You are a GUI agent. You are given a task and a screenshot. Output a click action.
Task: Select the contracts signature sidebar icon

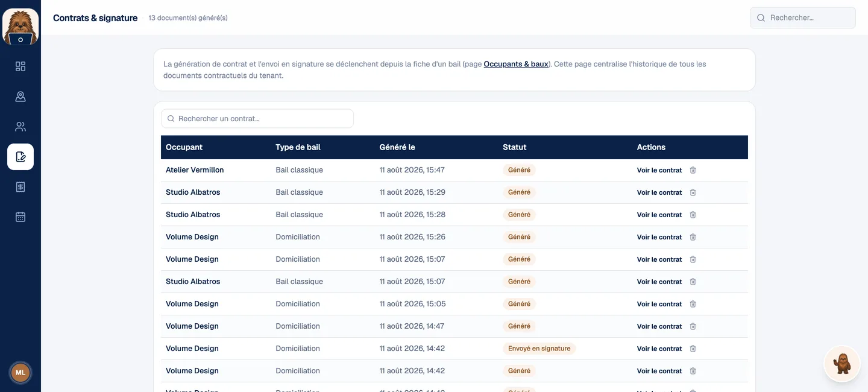point(20,157)
